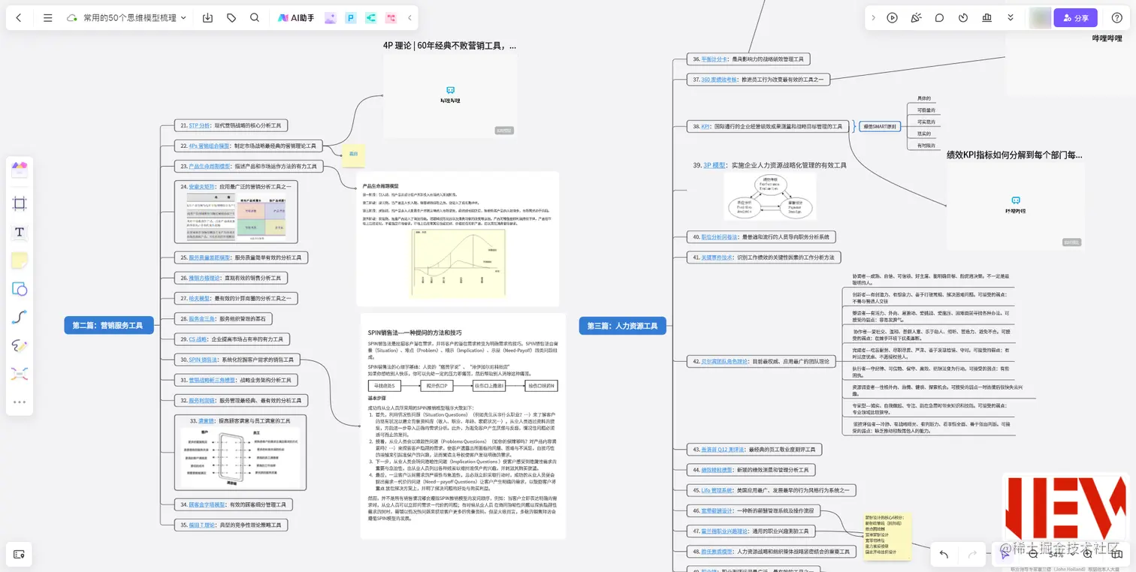The height and width of the screenshot is (572, 1136).
Task: Expand the right toolbar with the chevron
Action: [873, 17]
